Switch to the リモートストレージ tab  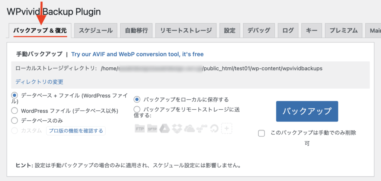point(186,30)
